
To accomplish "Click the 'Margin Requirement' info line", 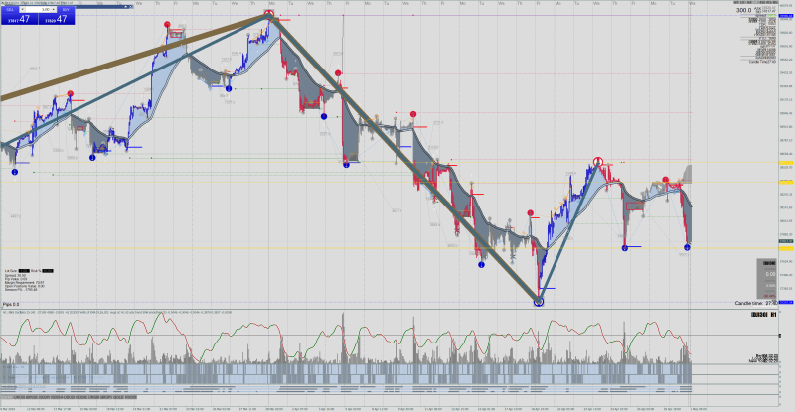I will tap(24, 282).
